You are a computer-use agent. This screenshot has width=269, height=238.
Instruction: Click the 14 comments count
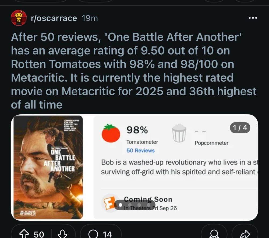coord(107,234)
